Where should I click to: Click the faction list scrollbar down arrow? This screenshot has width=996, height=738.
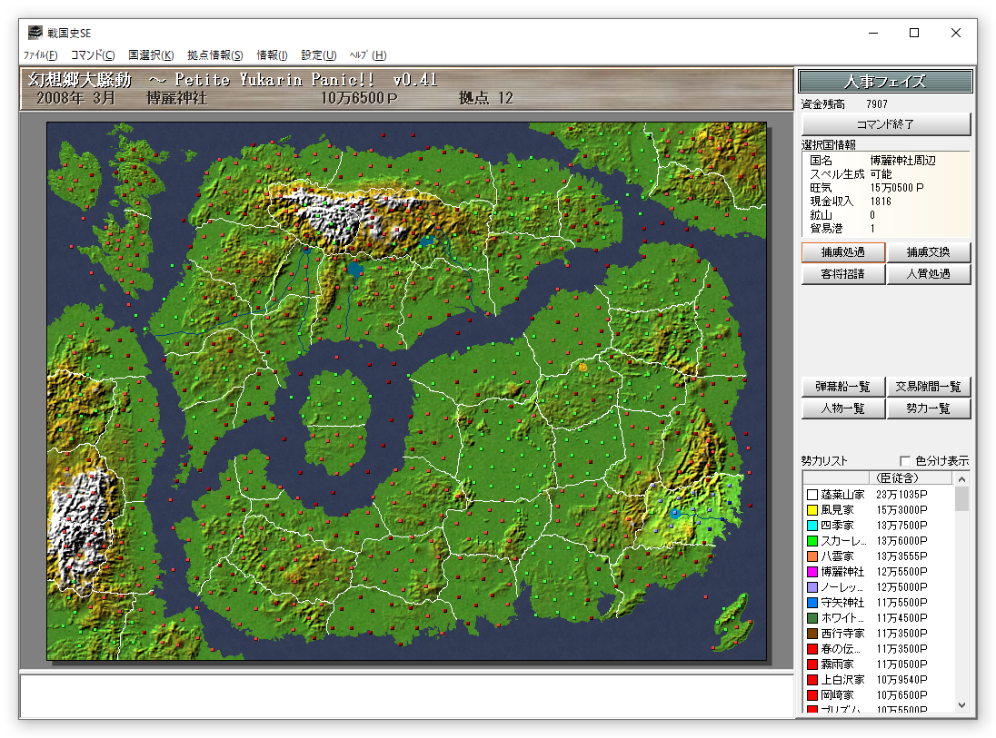(962, 705)
